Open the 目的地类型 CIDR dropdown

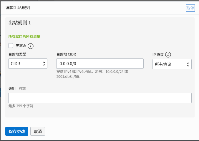28,63
